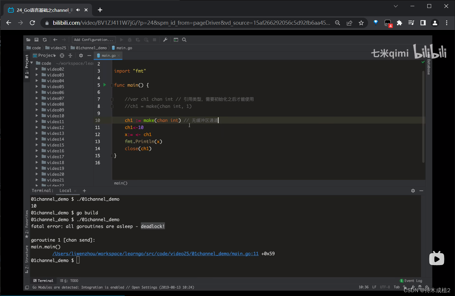
Task: Click the green Run icon in toolbar
Action: (121, 40)
